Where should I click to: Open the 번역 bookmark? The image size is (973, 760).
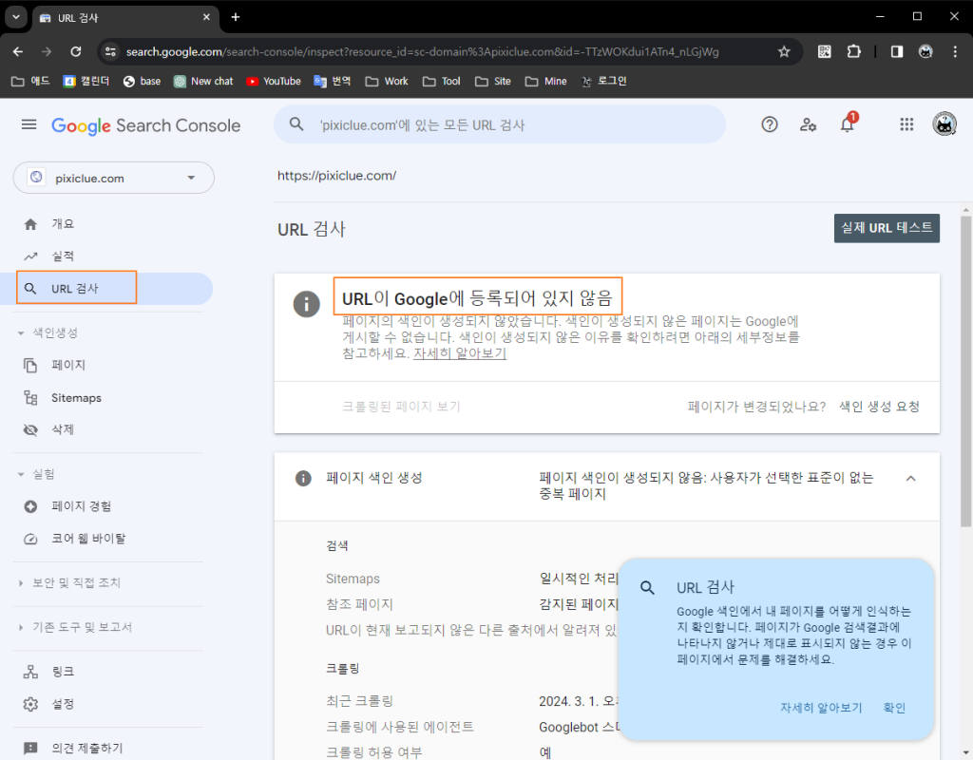point(333,82)
